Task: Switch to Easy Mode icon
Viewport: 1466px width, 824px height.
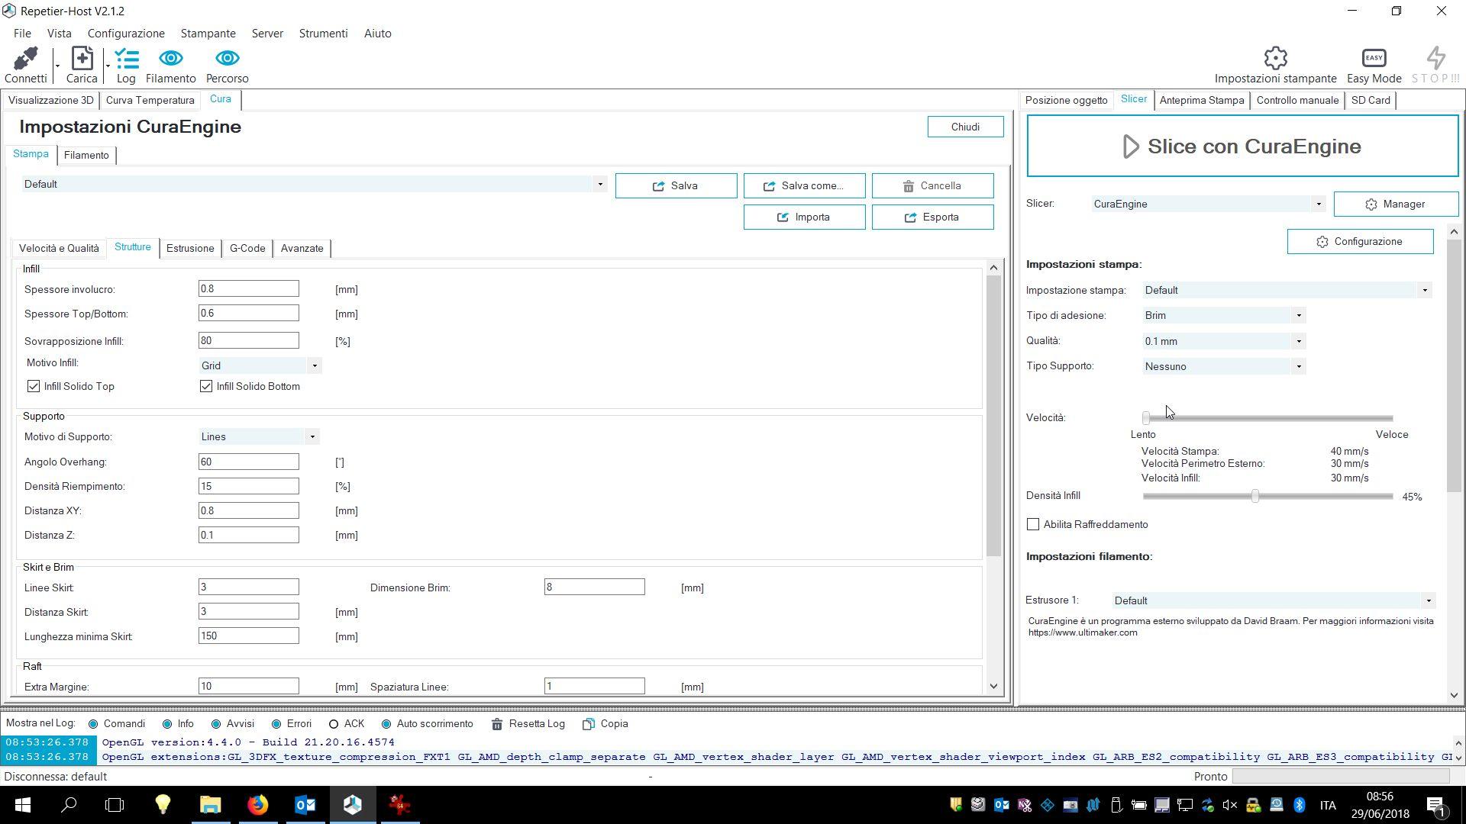Action: coord(1374,58)
